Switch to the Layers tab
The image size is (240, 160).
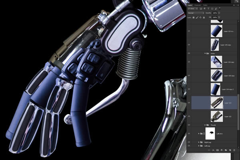[190, 5]
